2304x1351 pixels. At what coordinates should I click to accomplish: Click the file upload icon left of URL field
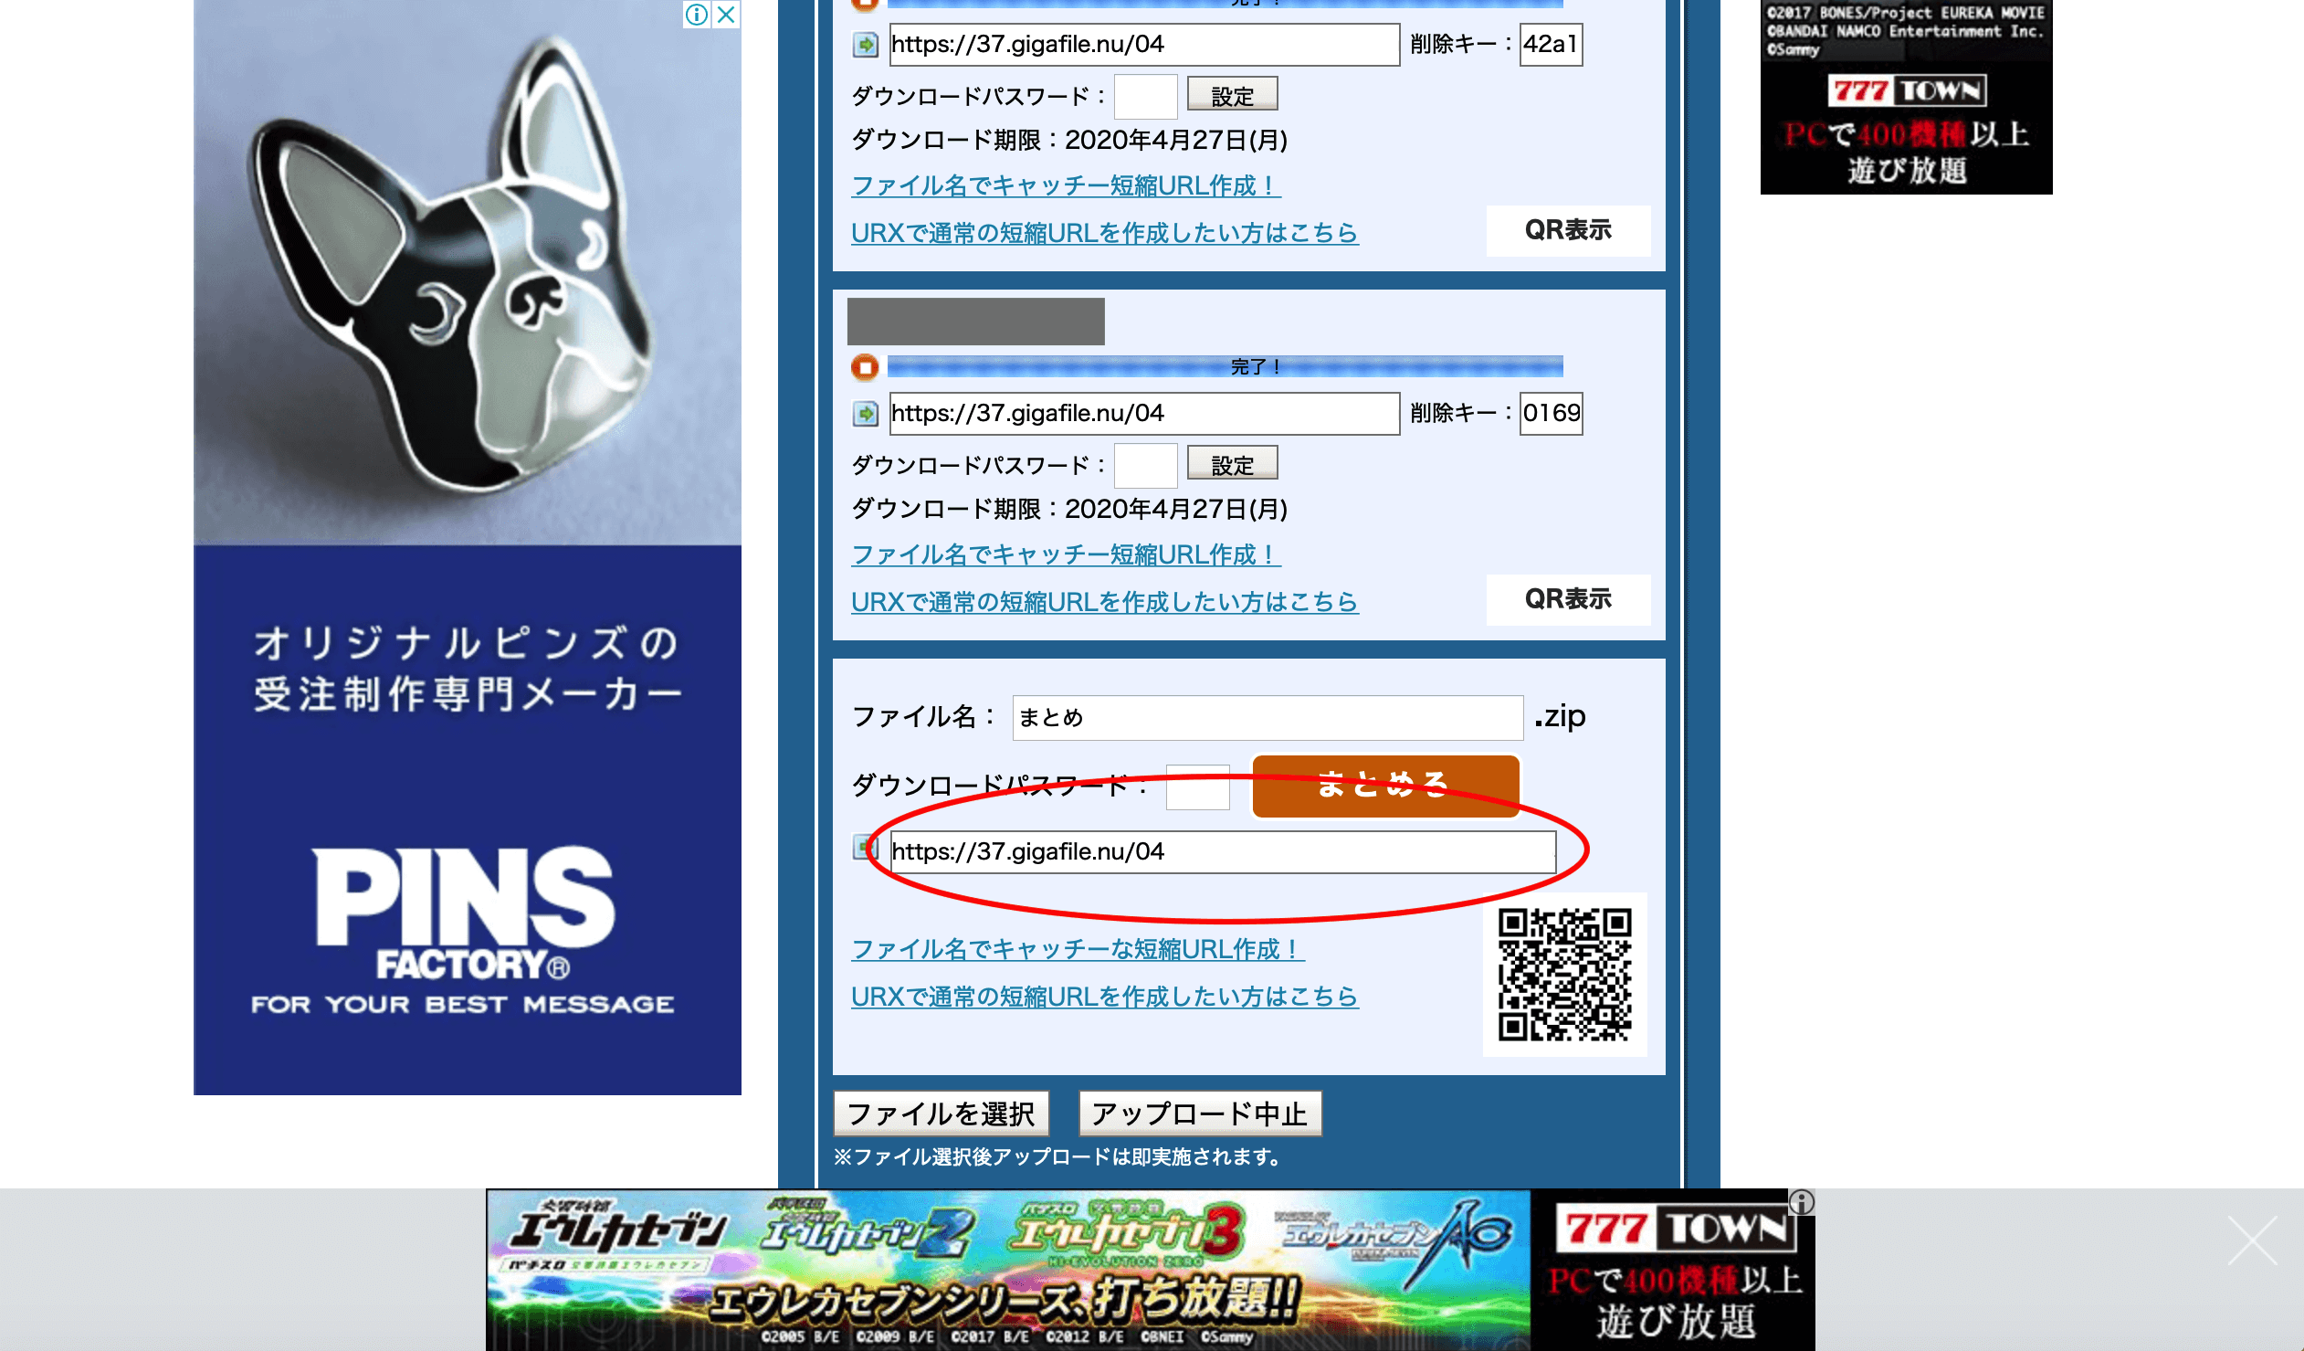(862, 850)
